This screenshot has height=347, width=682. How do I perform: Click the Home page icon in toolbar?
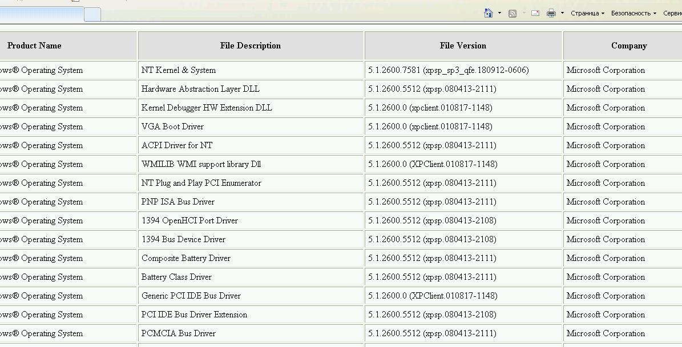click(x=489, y=13)
